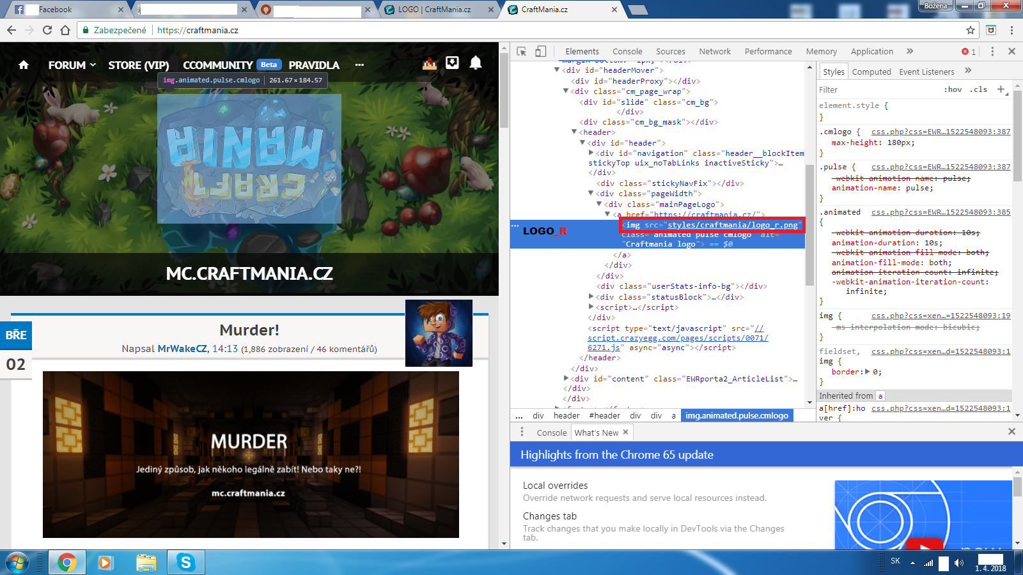1023x575 pixels.
Task: Close the What's New tab
Action: tap(625, 433)
